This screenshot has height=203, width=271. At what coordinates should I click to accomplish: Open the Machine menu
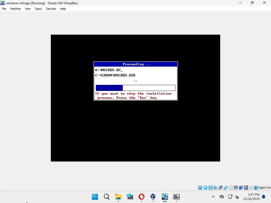tap(15, 9)
